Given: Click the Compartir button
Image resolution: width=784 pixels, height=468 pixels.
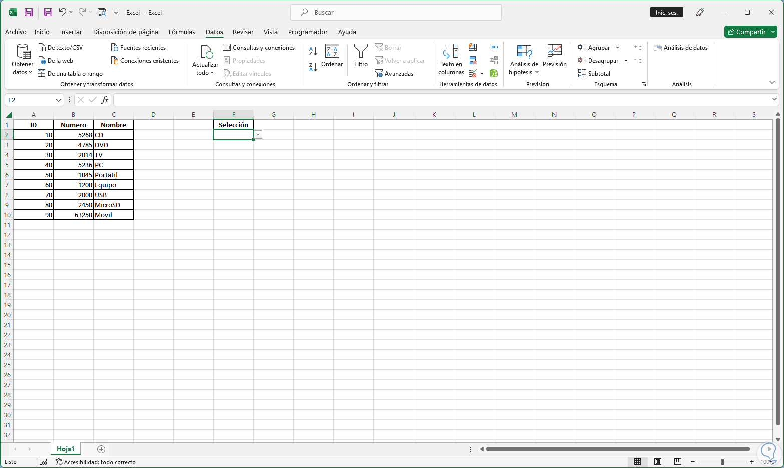Looking at the screenshot, I should (x=750, y=32).
